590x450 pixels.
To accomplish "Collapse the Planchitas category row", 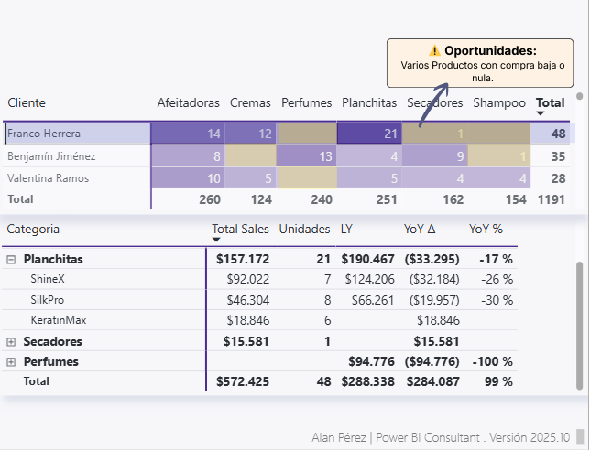I will click(x=11, y=260).
